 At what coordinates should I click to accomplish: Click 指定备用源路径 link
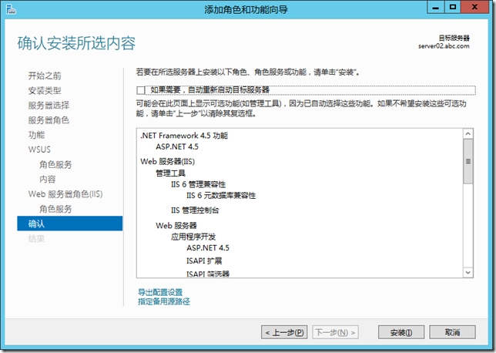(164, 301)
